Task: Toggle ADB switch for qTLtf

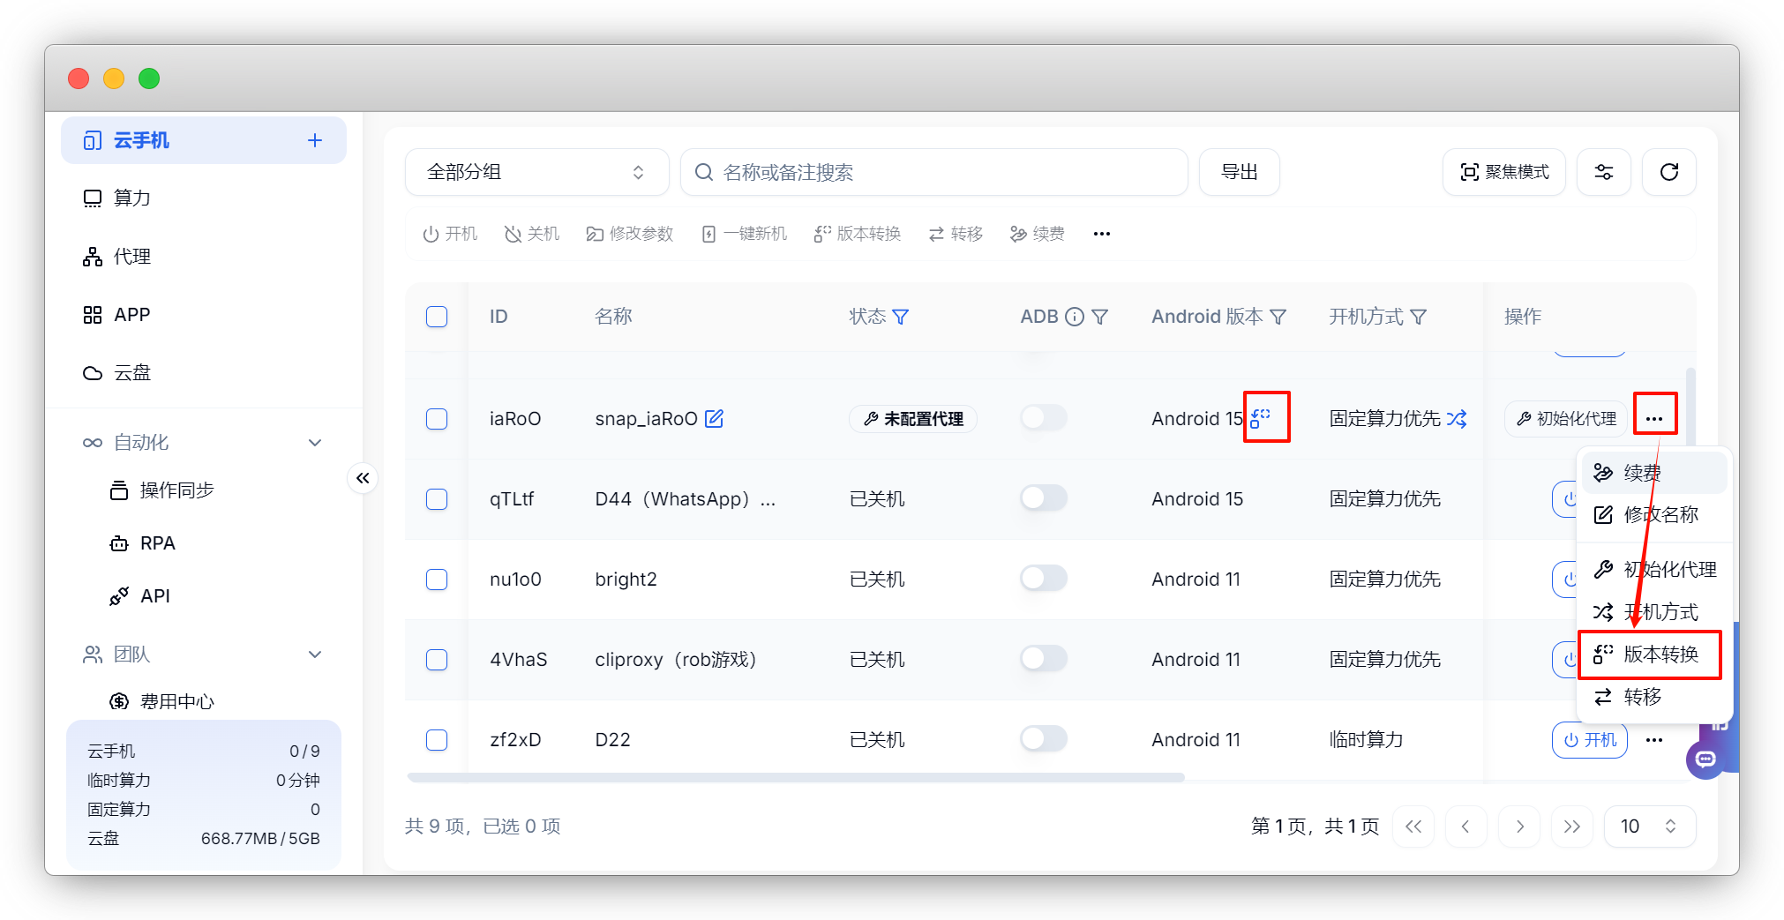Action: click(x=1044, y=498)
